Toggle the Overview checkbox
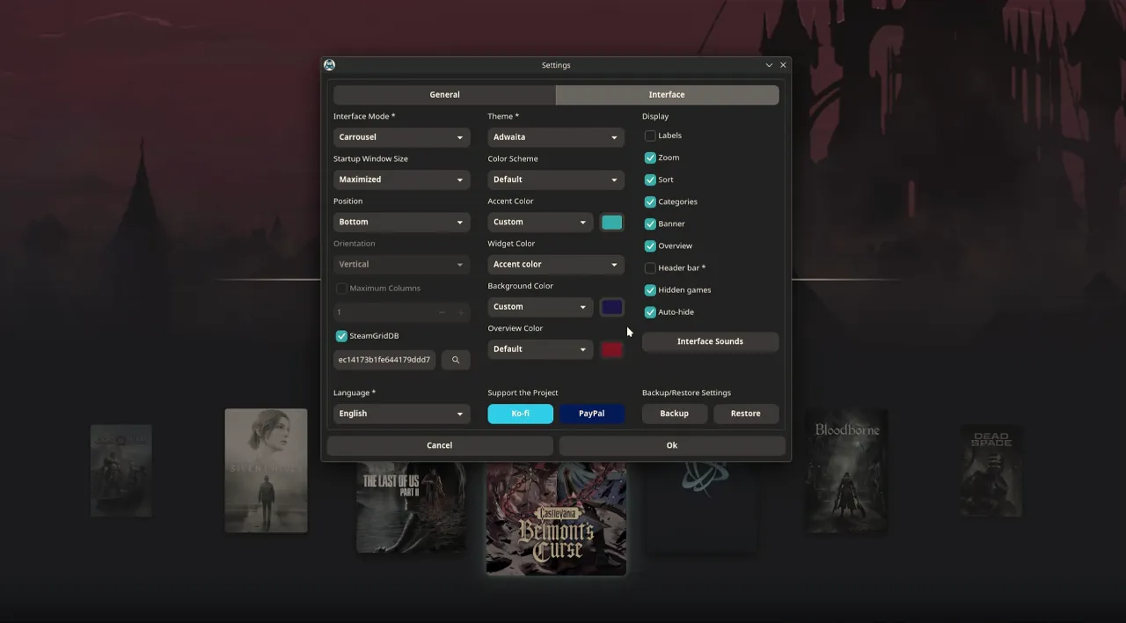The height and width of the screenshot is (623, 1126). point(650,246)
